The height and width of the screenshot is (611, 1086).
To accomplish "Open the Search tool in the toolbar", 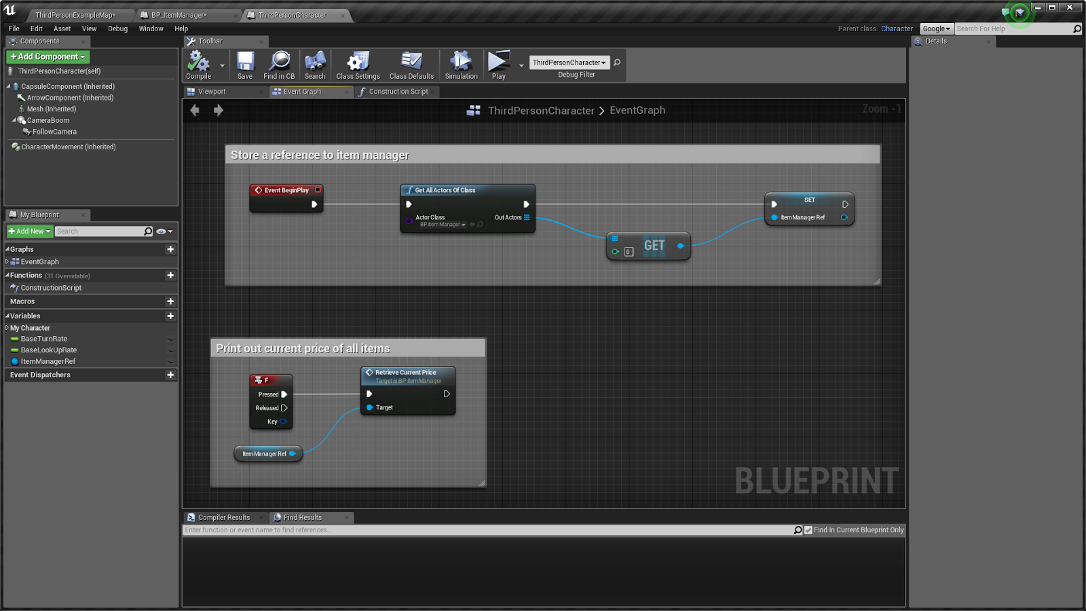I will pos(315,64).
